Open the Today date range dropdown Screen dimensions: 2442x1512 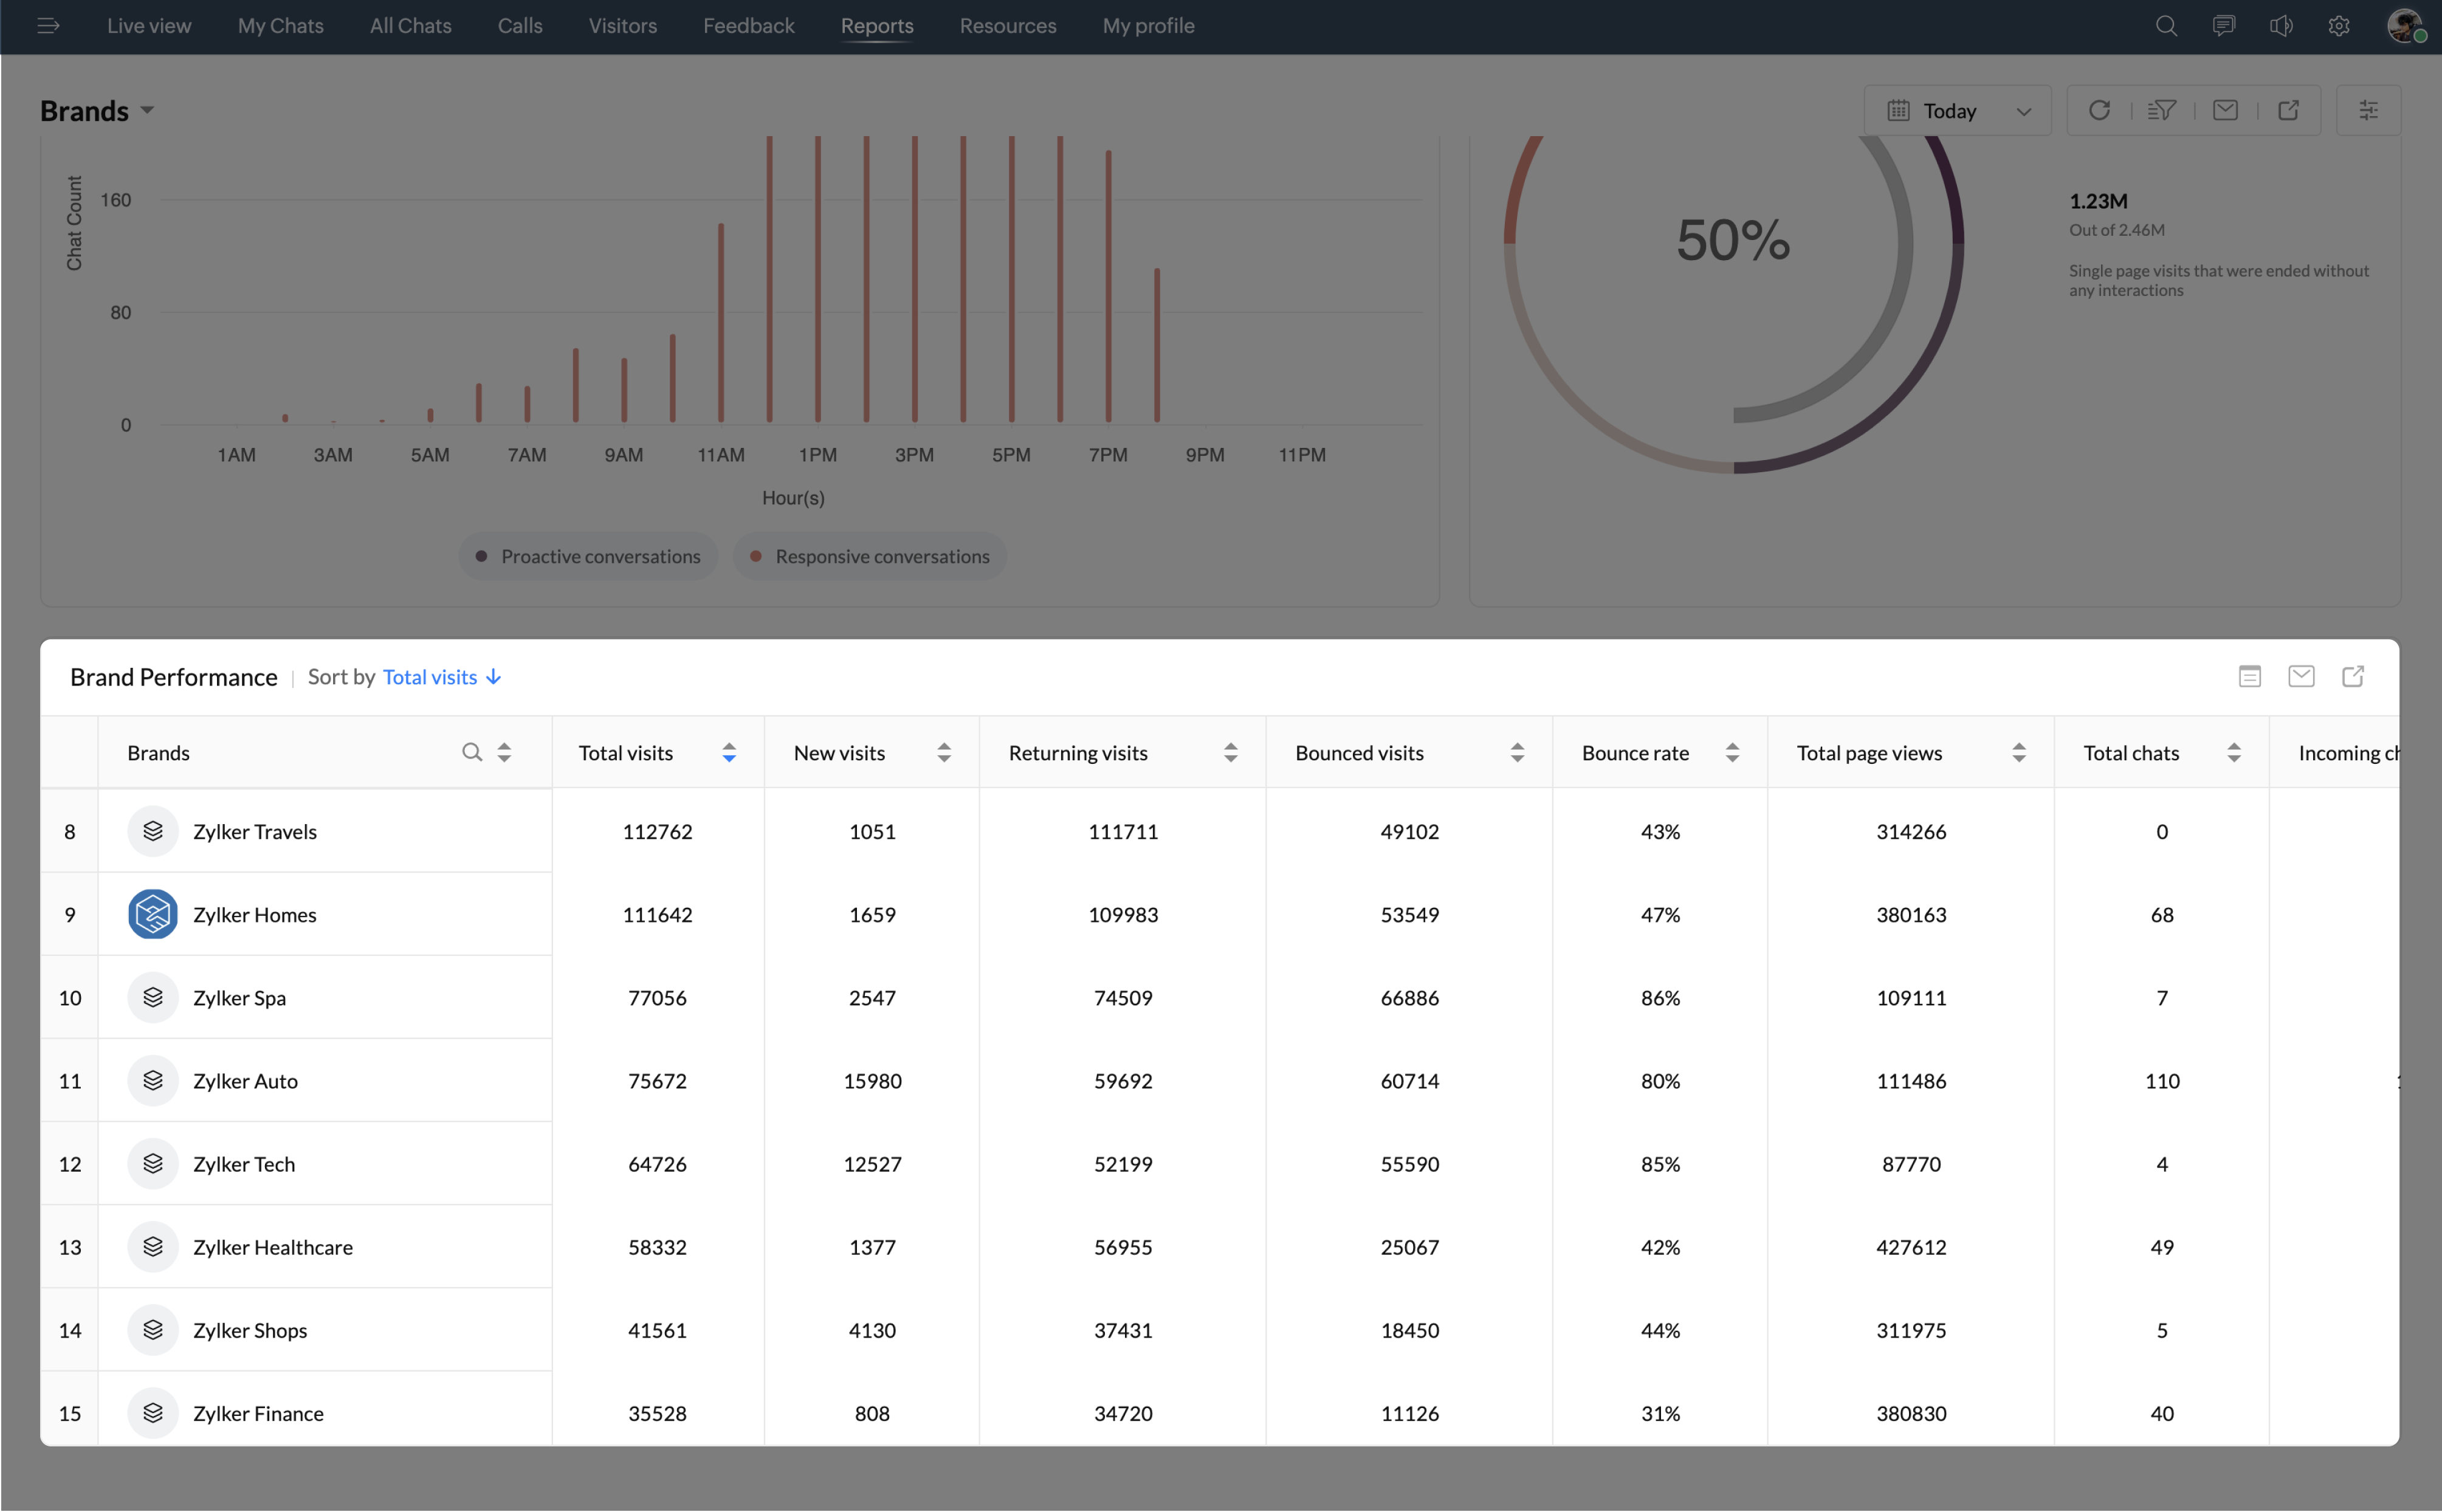1957,110
